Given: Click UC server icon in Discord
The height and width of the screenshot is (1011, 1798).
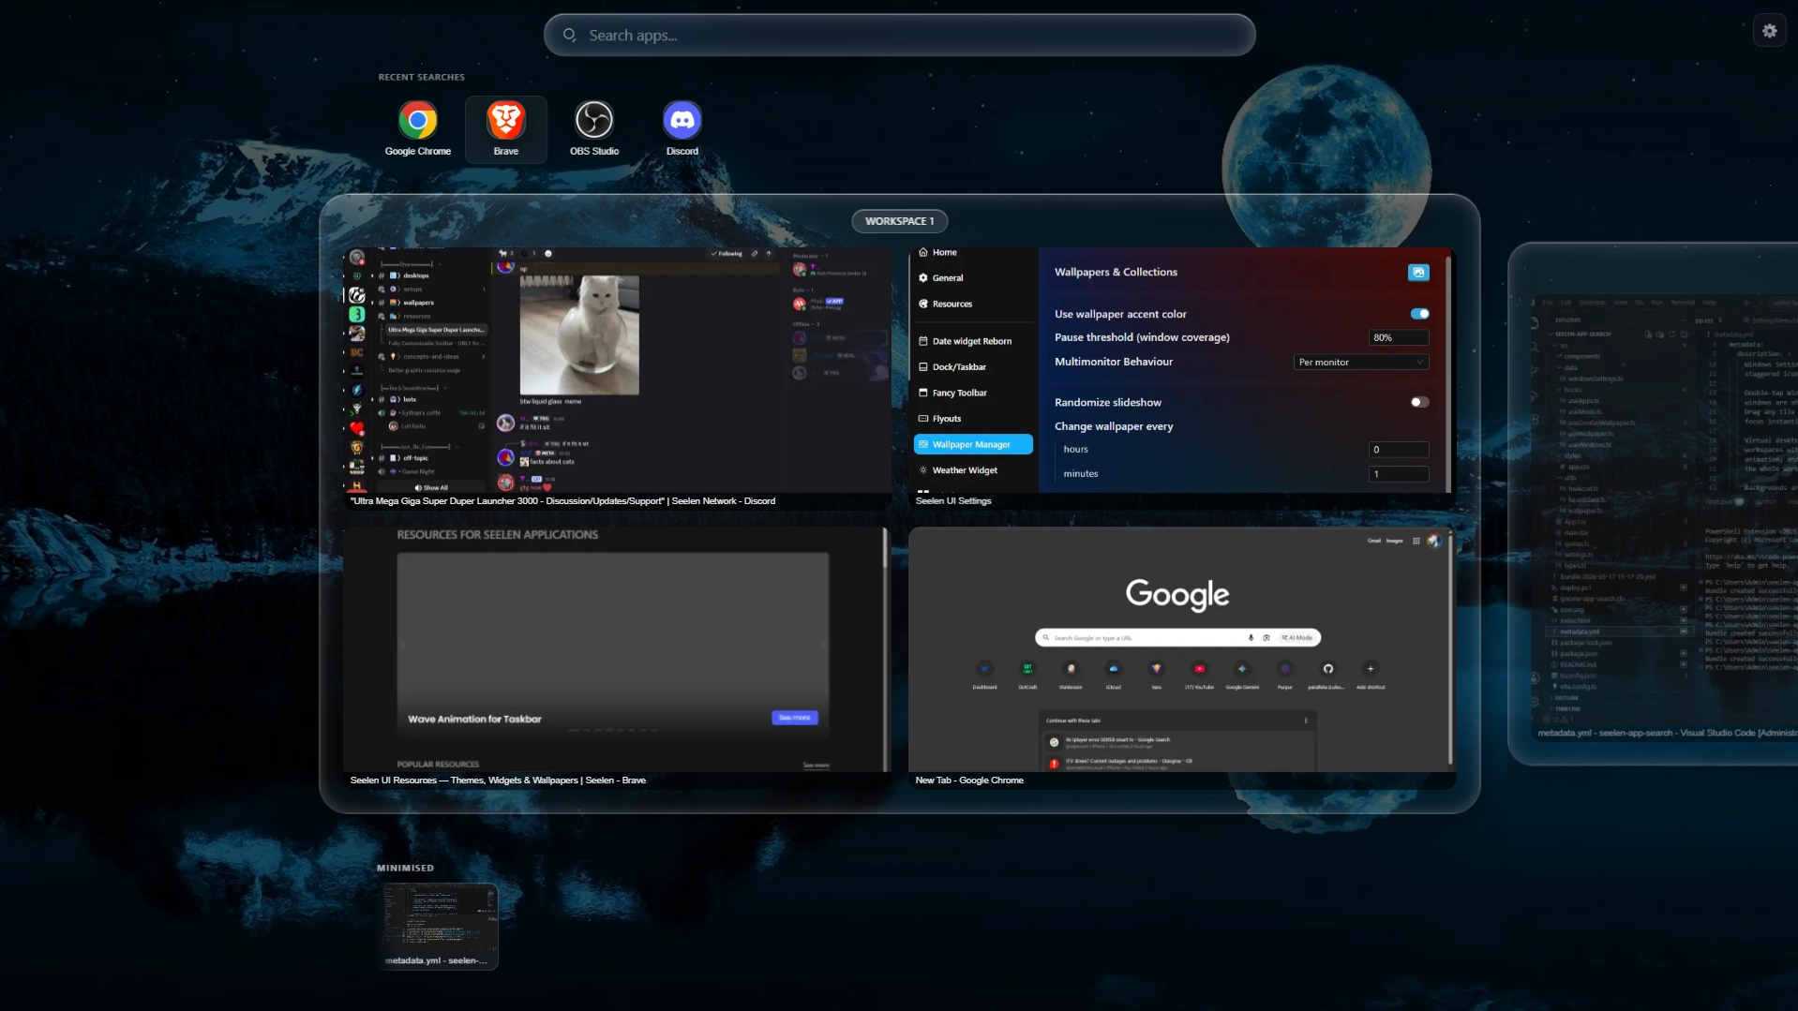Looking at the screenshot, I should [x=356, y=352].
